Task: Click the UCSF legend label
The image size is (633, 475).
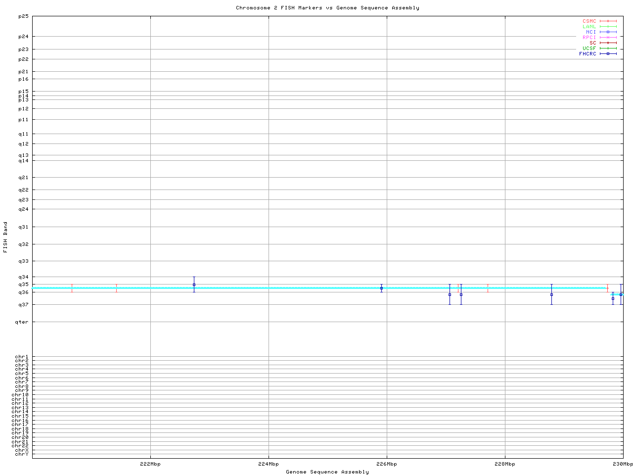Action: pos(589,48)
